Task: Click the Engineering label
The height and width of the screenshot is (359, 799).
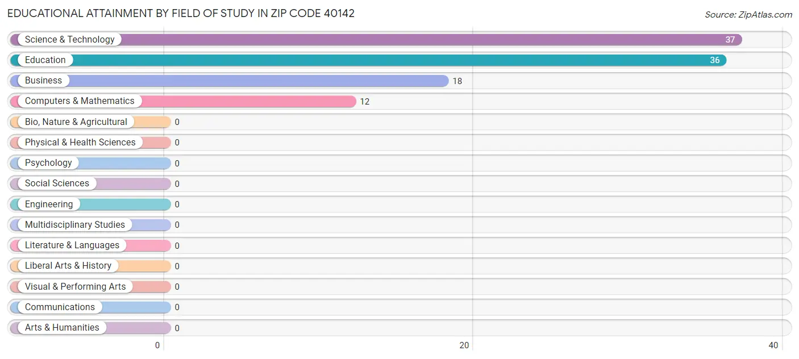Action: tap(49, 204)
